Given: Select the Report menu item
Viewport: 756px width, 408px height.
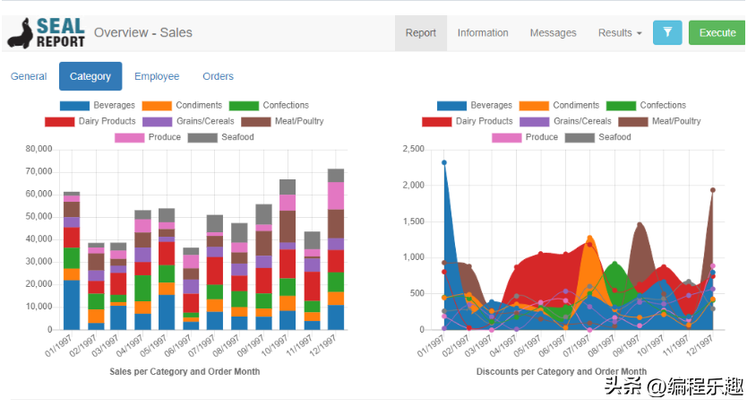Looking at the screenshot, I should pyautogui.click(x=420, y=33).
